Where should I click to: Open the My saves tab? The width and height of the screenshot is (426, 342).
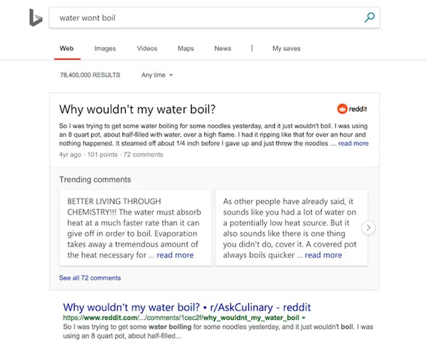coord(286,49)
